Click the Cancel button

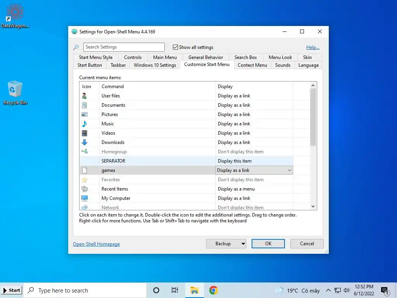tap(307, 244)
